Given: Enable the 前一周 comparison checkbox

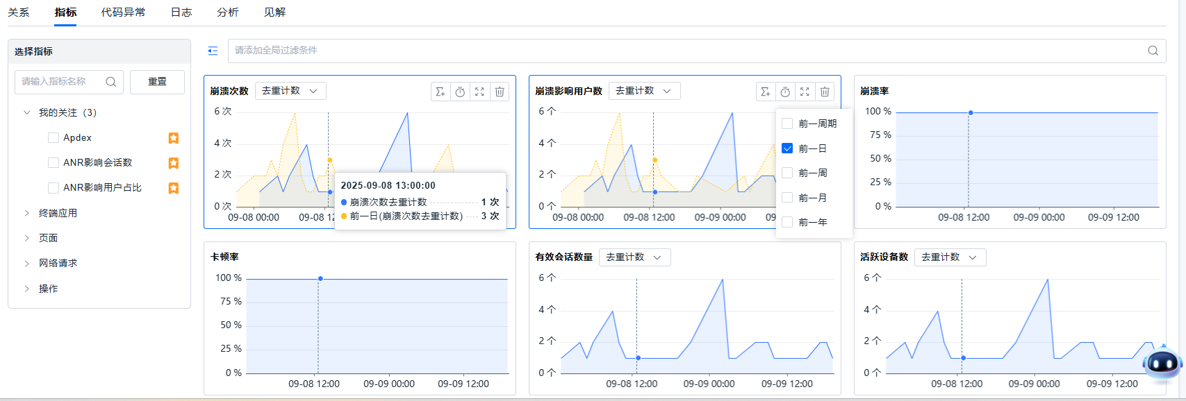Looking at the screenshot, I should [787, 173].
